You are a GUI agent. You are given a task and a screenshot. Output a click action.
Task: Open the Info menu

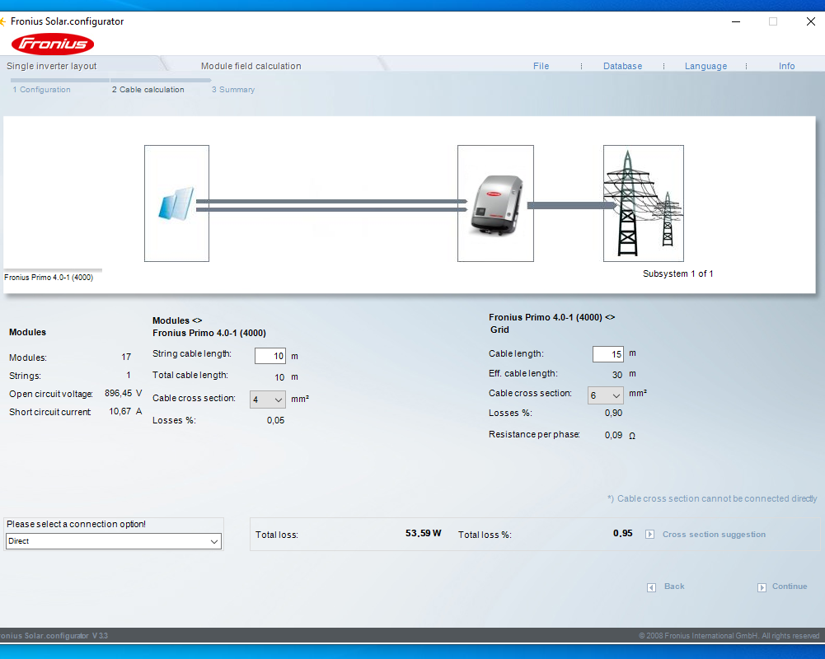(x=786, y=66)
